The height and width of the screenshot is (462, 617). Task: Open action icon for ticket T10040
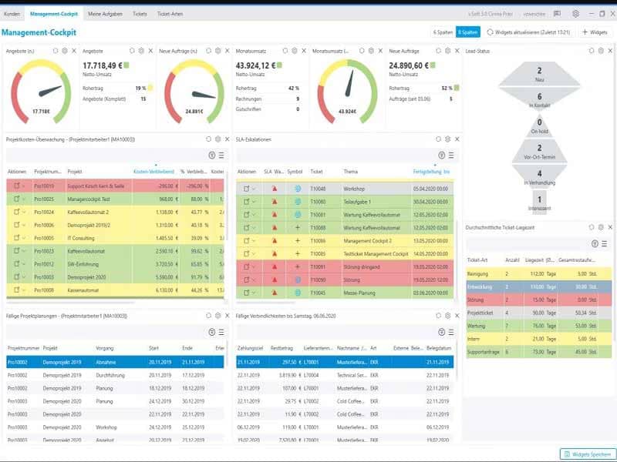246,189
